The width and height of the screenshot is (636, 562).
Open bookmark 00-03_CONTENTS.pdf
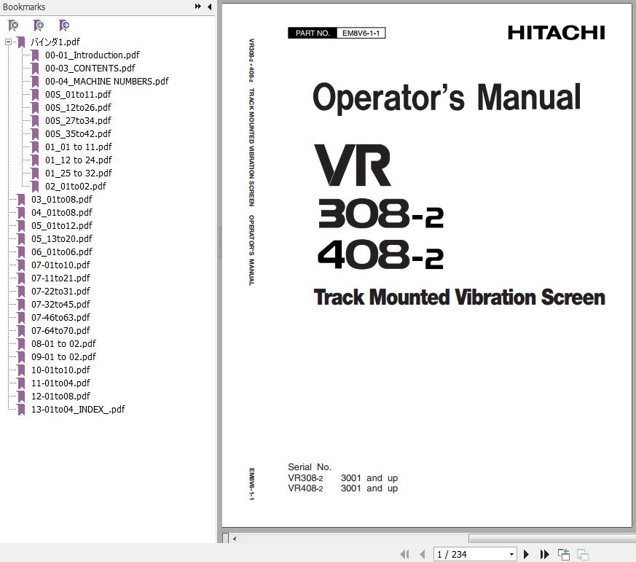click(x=90, y=69)
